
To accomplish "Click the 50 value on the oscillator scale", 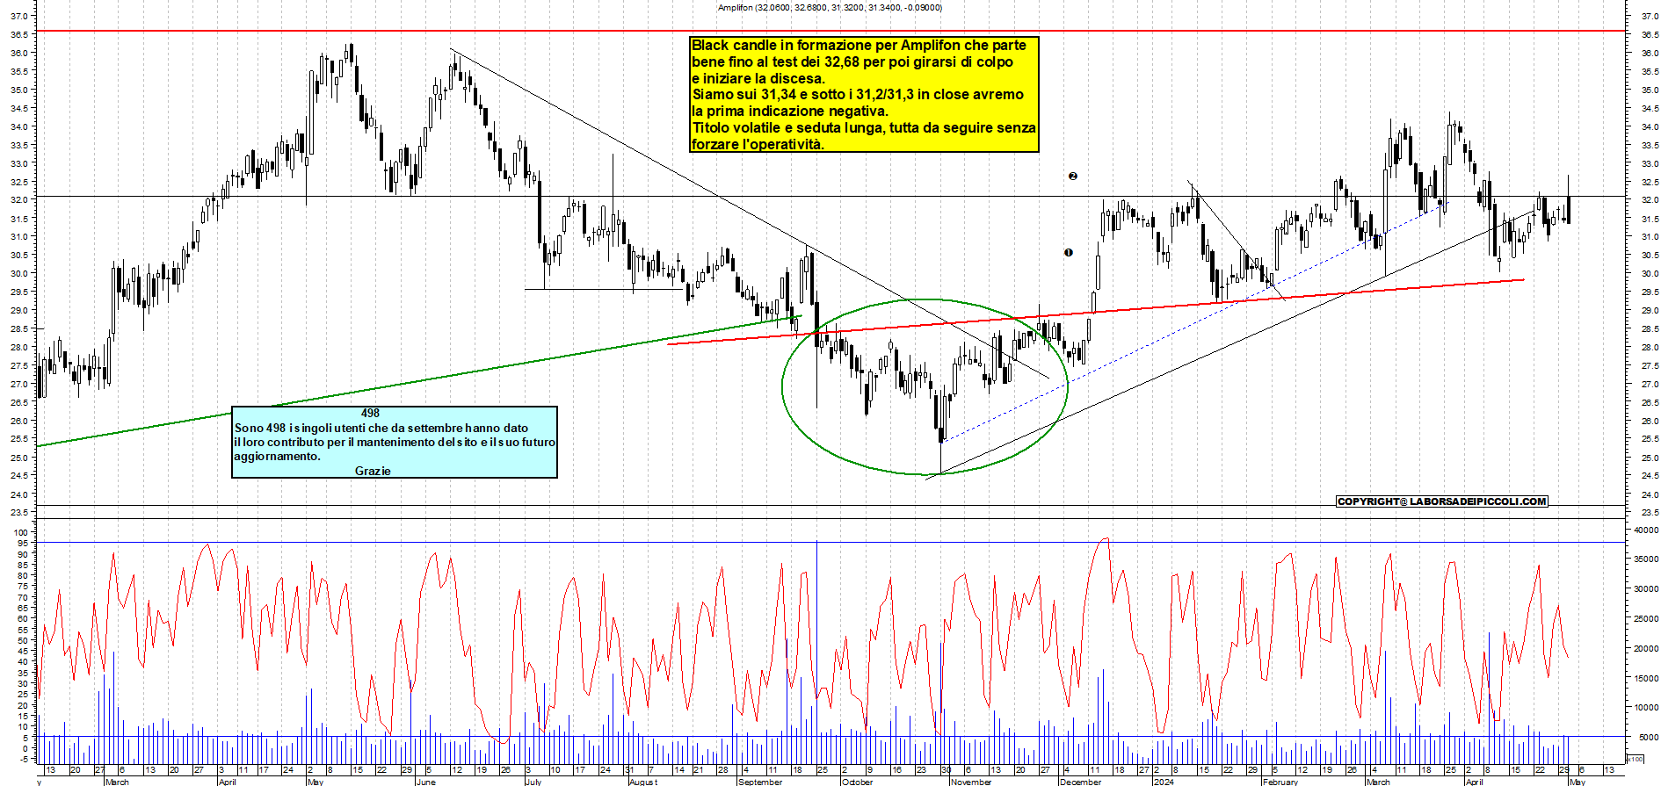I will (x=23, y=640).
